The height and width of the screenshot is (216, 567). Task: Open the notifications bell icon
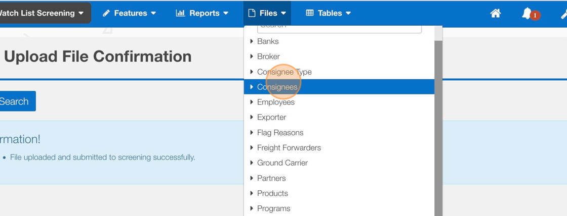(x=526, y=14)
